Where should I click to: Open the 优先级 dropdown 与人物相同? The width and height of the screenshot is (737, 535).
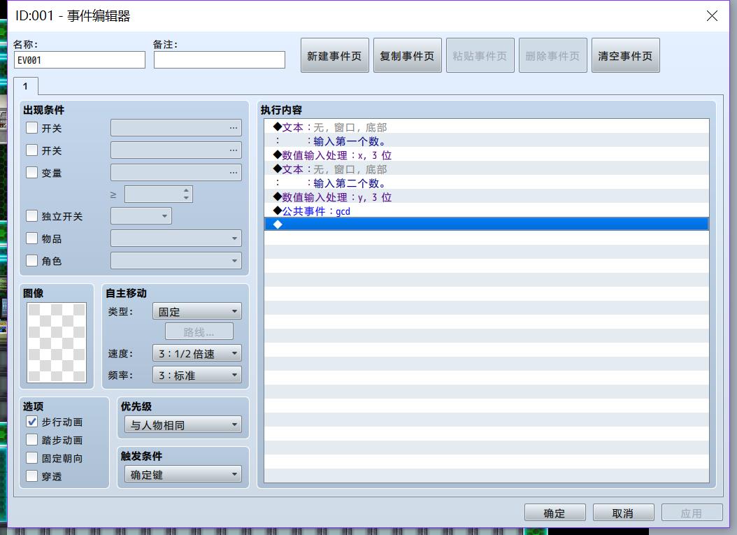[183, 425]
